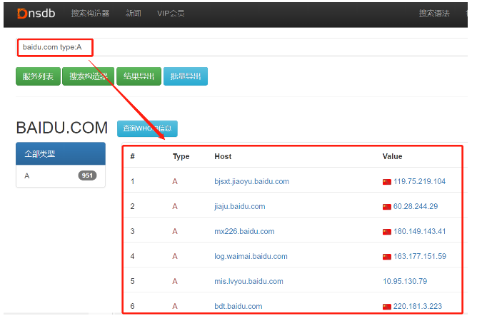Click the 查询WHOIS信息 button
477x321 pixels.
[147, 128]
